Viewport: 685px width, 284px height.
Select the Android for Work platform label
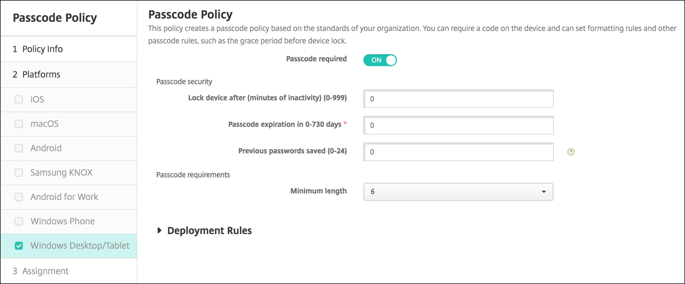click(x=64, y=197)
